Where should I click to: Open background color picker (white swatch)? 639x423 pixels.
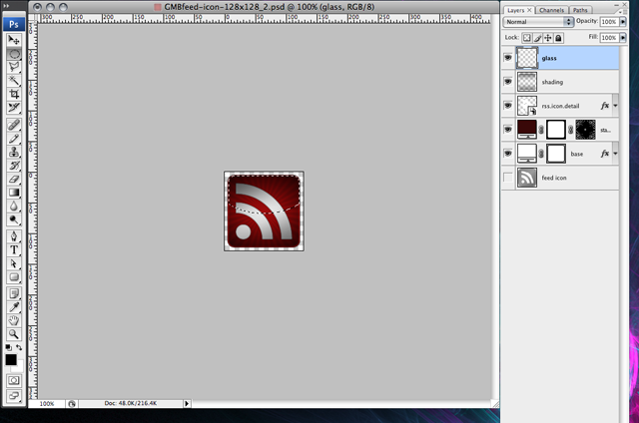coord(20,367)
